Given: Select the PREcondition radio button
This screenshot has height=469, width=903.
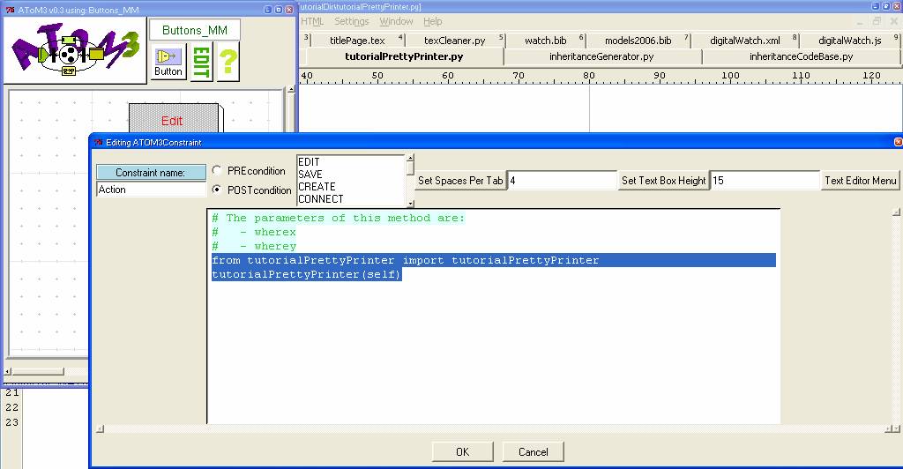Looking at the screenshot, I should pos(218,171).
